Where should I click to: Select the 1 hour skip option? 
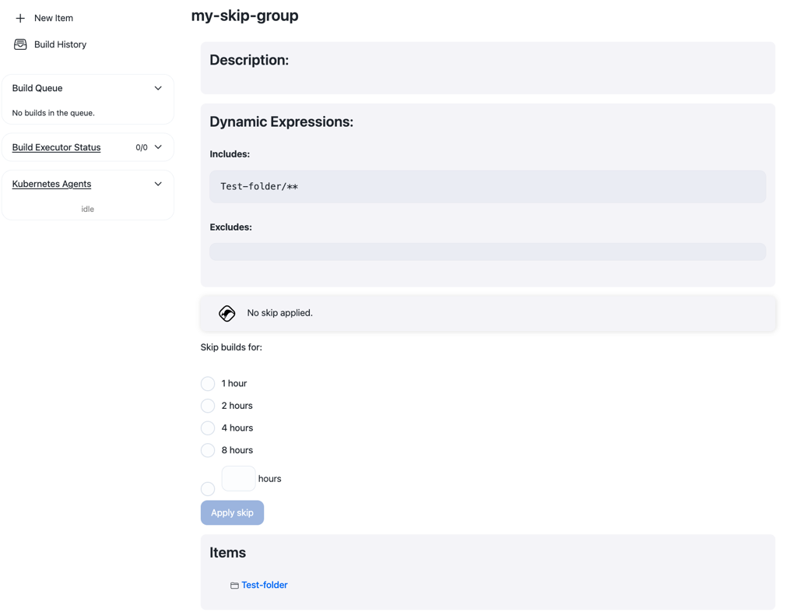pyautogui.click(x=208, y=383)
